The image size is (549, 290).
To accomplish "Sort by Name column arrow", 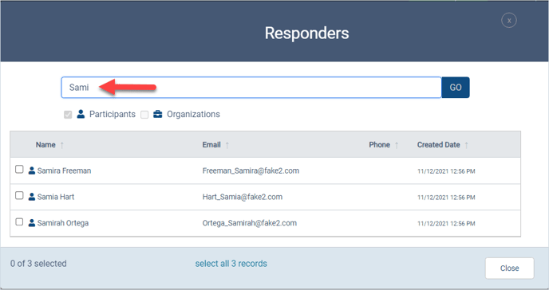I will tap(62, 145).
